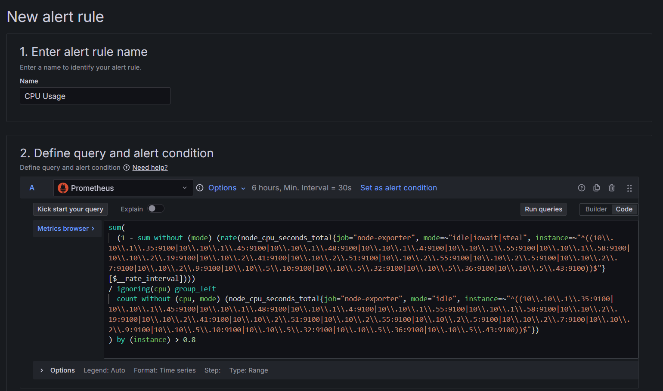The image size is (663, 391).
Task: Click the 'New alert rule' page title
Action: [56, 17]
